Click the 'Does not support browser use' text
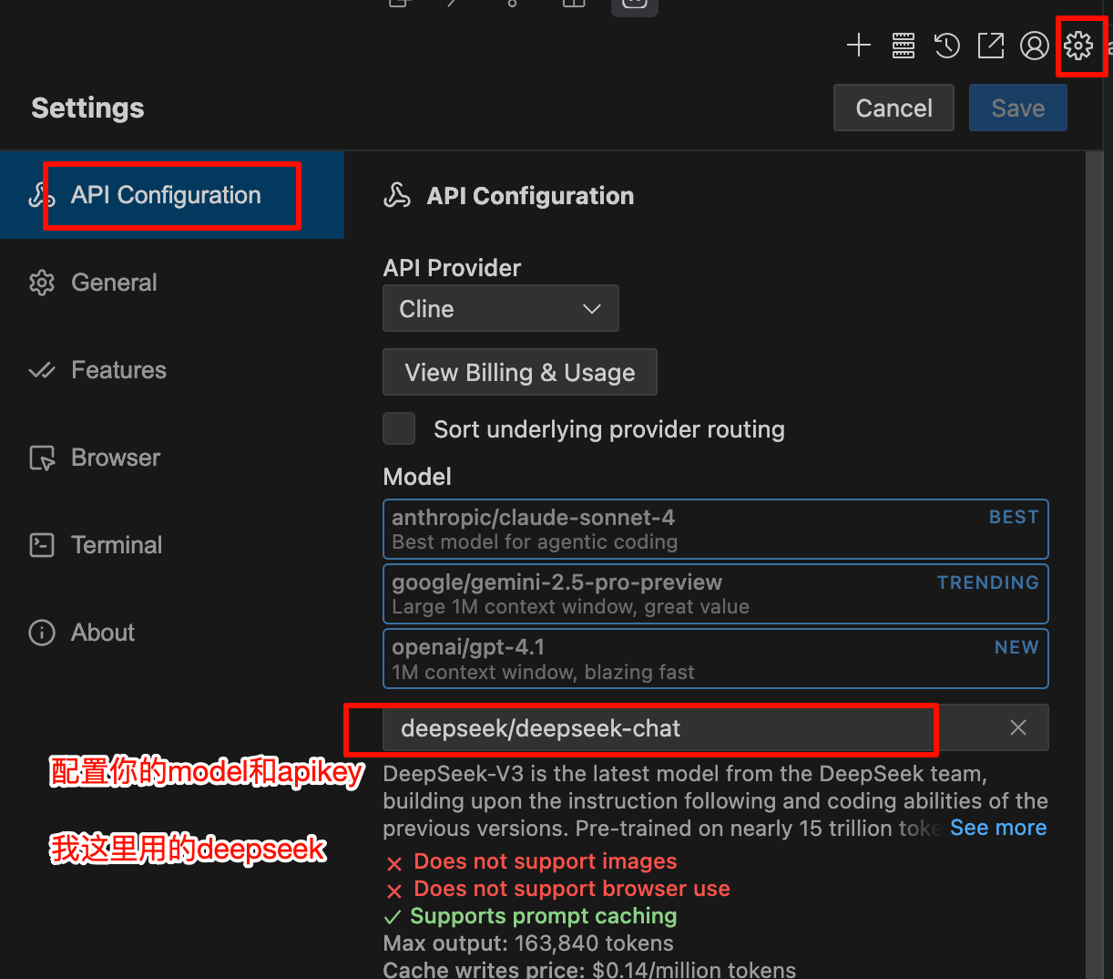Screen dimensions: 1113x979 tap(572, 889)
